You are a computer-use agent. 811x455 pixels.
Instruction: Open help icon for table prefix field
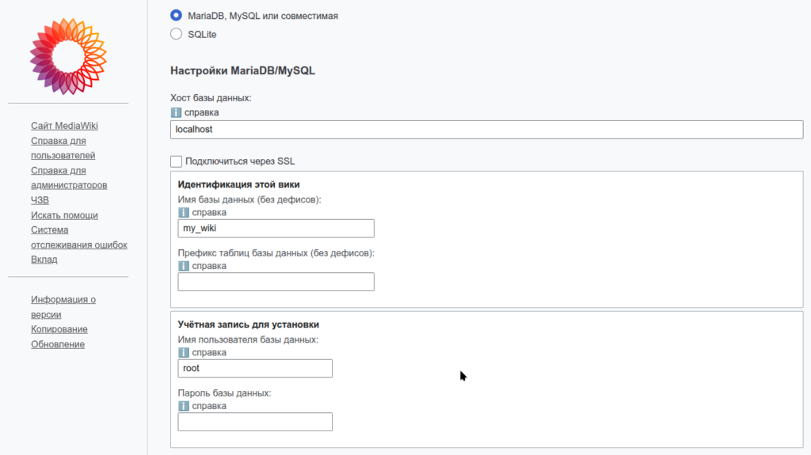click(183, 266)
